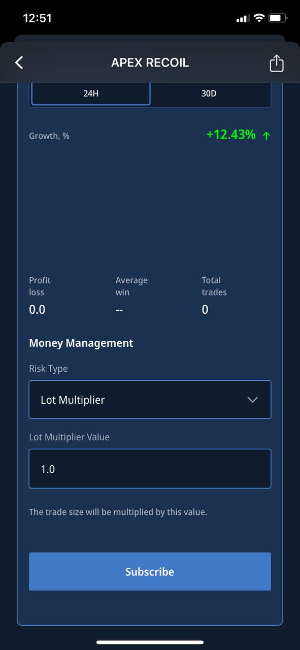Tap the Money Management heading
The image size is (300, 650).
81,343
